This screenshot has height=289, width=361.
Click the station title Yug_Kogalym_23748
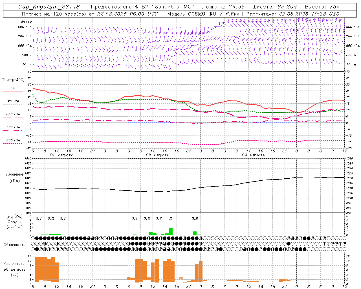pos(49,7)
